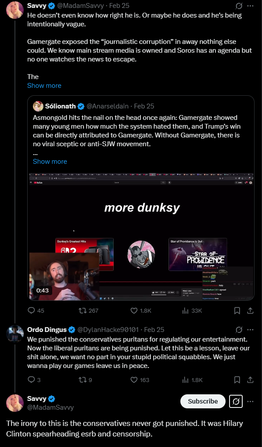This screenshot has height=447, width=262.
Task: Expand Sólionath's quoted post with Show more
Action: click(x=50, y=161)
